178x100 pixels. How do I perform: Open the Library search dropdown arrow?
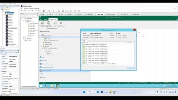tap(38, 16)
